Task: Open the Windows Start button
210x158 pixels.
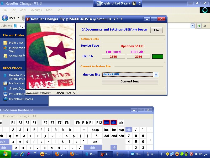Action: (x=6, y=154)
